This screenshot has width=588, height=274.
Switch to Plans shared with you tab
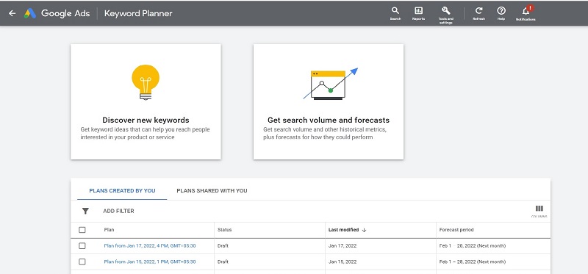point(212,191)
